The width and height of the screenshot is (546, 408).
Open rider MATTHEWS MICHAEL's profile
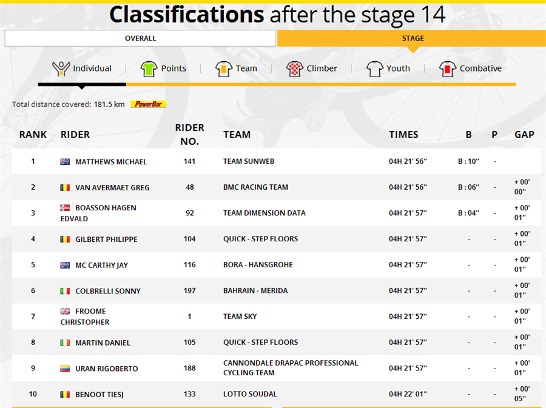(111, 162)
